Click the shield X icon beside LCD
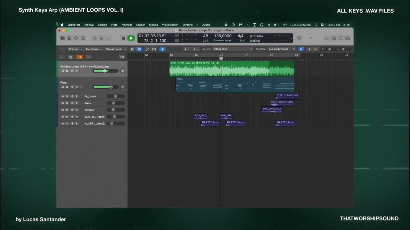 299,38
